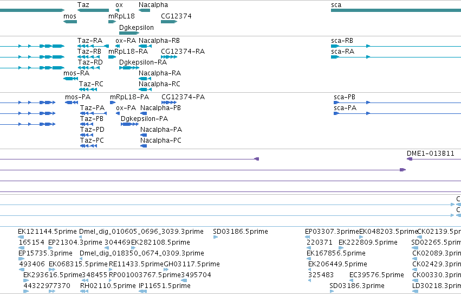The width and height of the screenshot is (461, 294).
Task: Click the first-row SD03186.5prime tag
Action: (215, 237)
